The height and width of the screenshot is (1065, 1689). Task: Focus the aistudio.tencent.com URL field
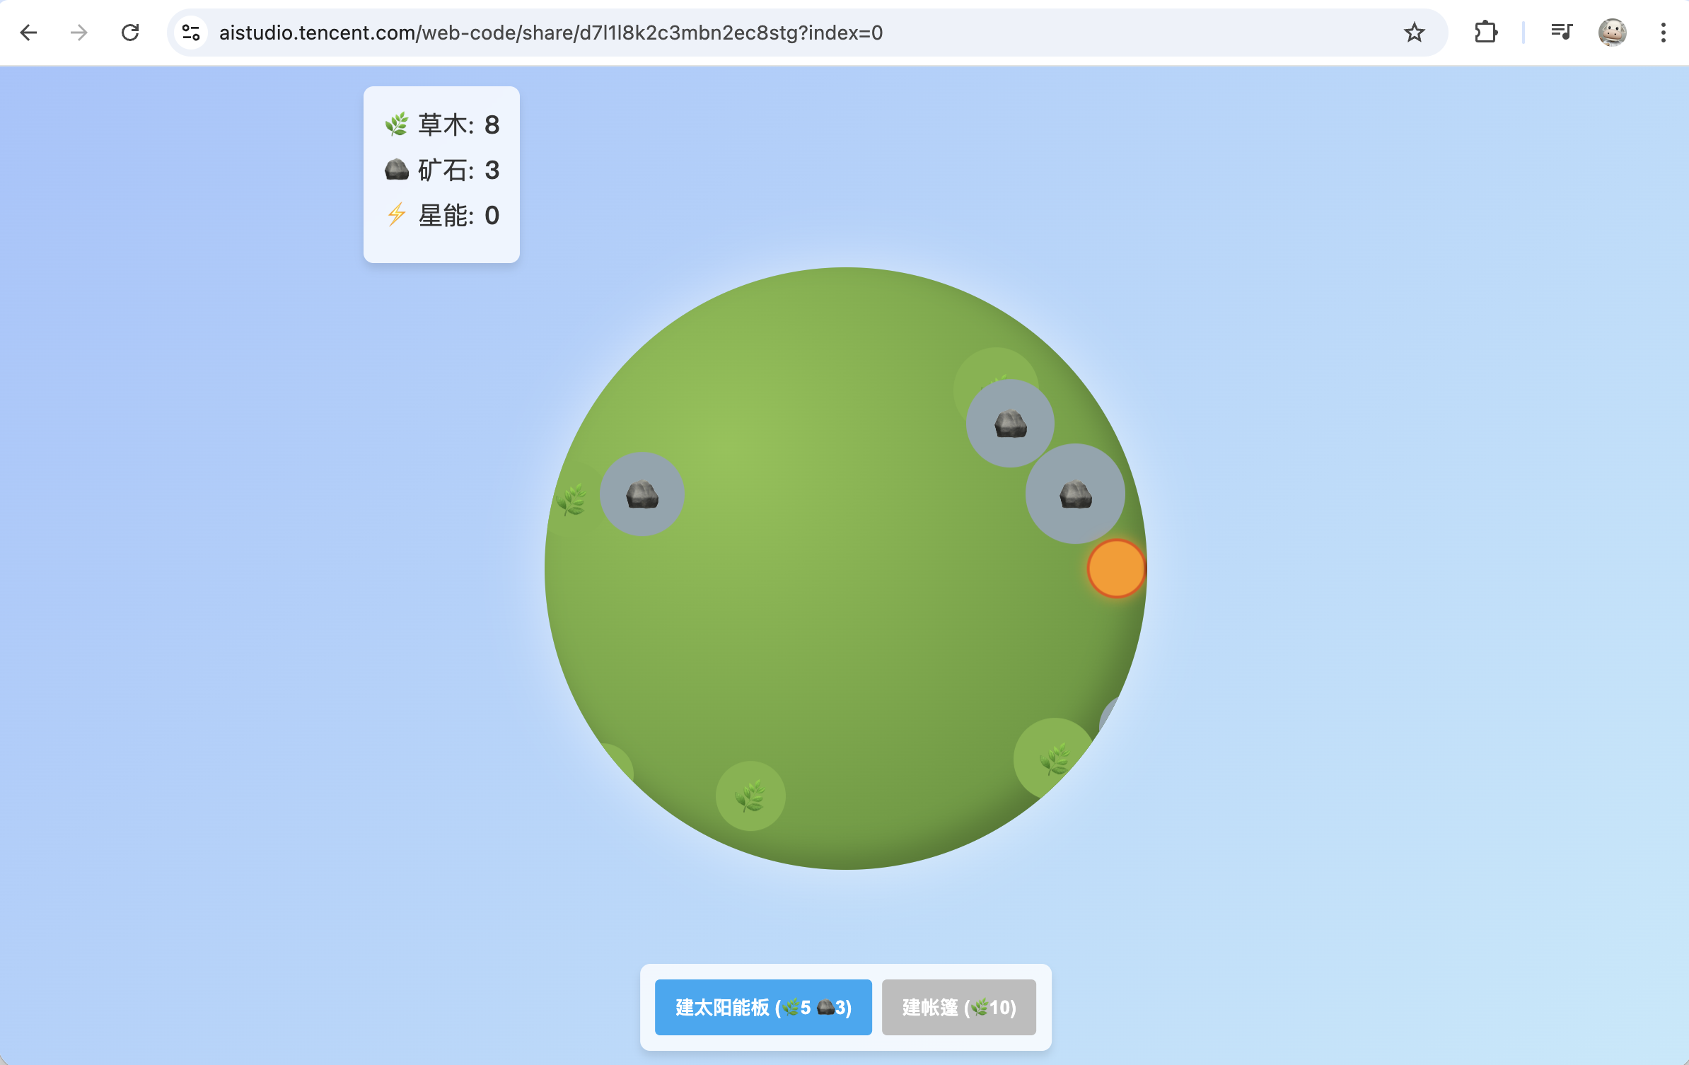[x=550, y=33]
